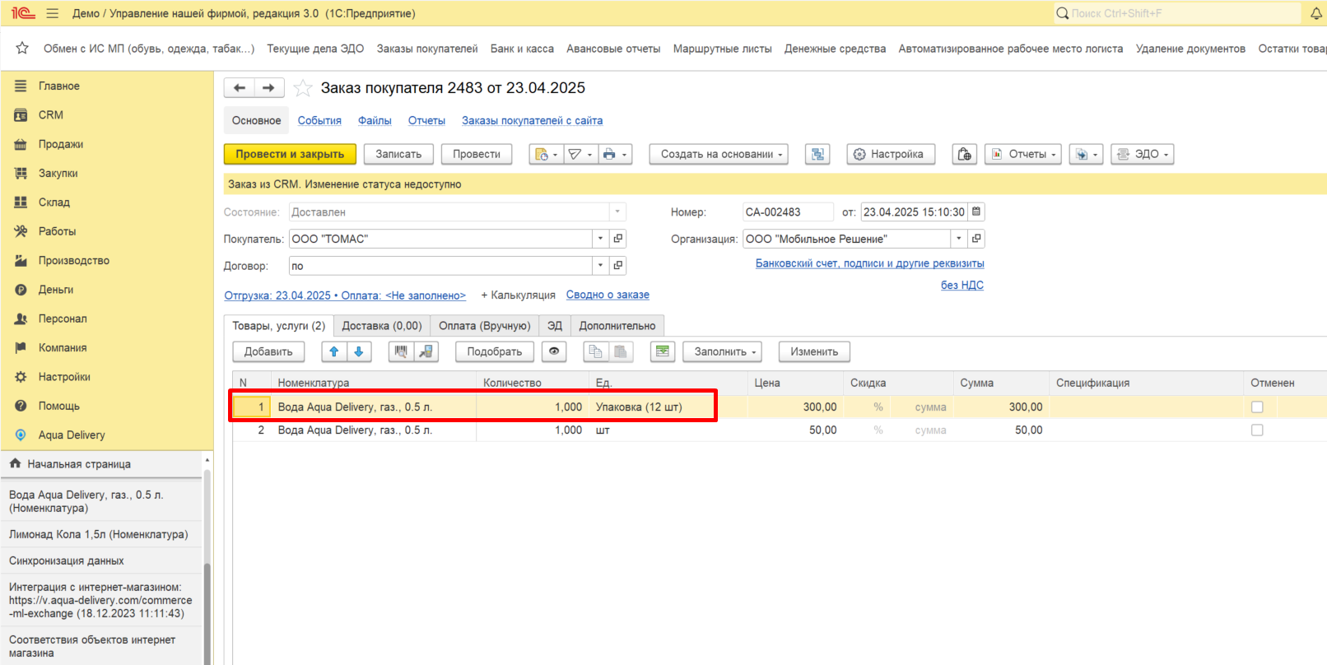Paste rows from the clipboard
Image resolution: width=1327 pixels, height=665 pixels.
621,351
